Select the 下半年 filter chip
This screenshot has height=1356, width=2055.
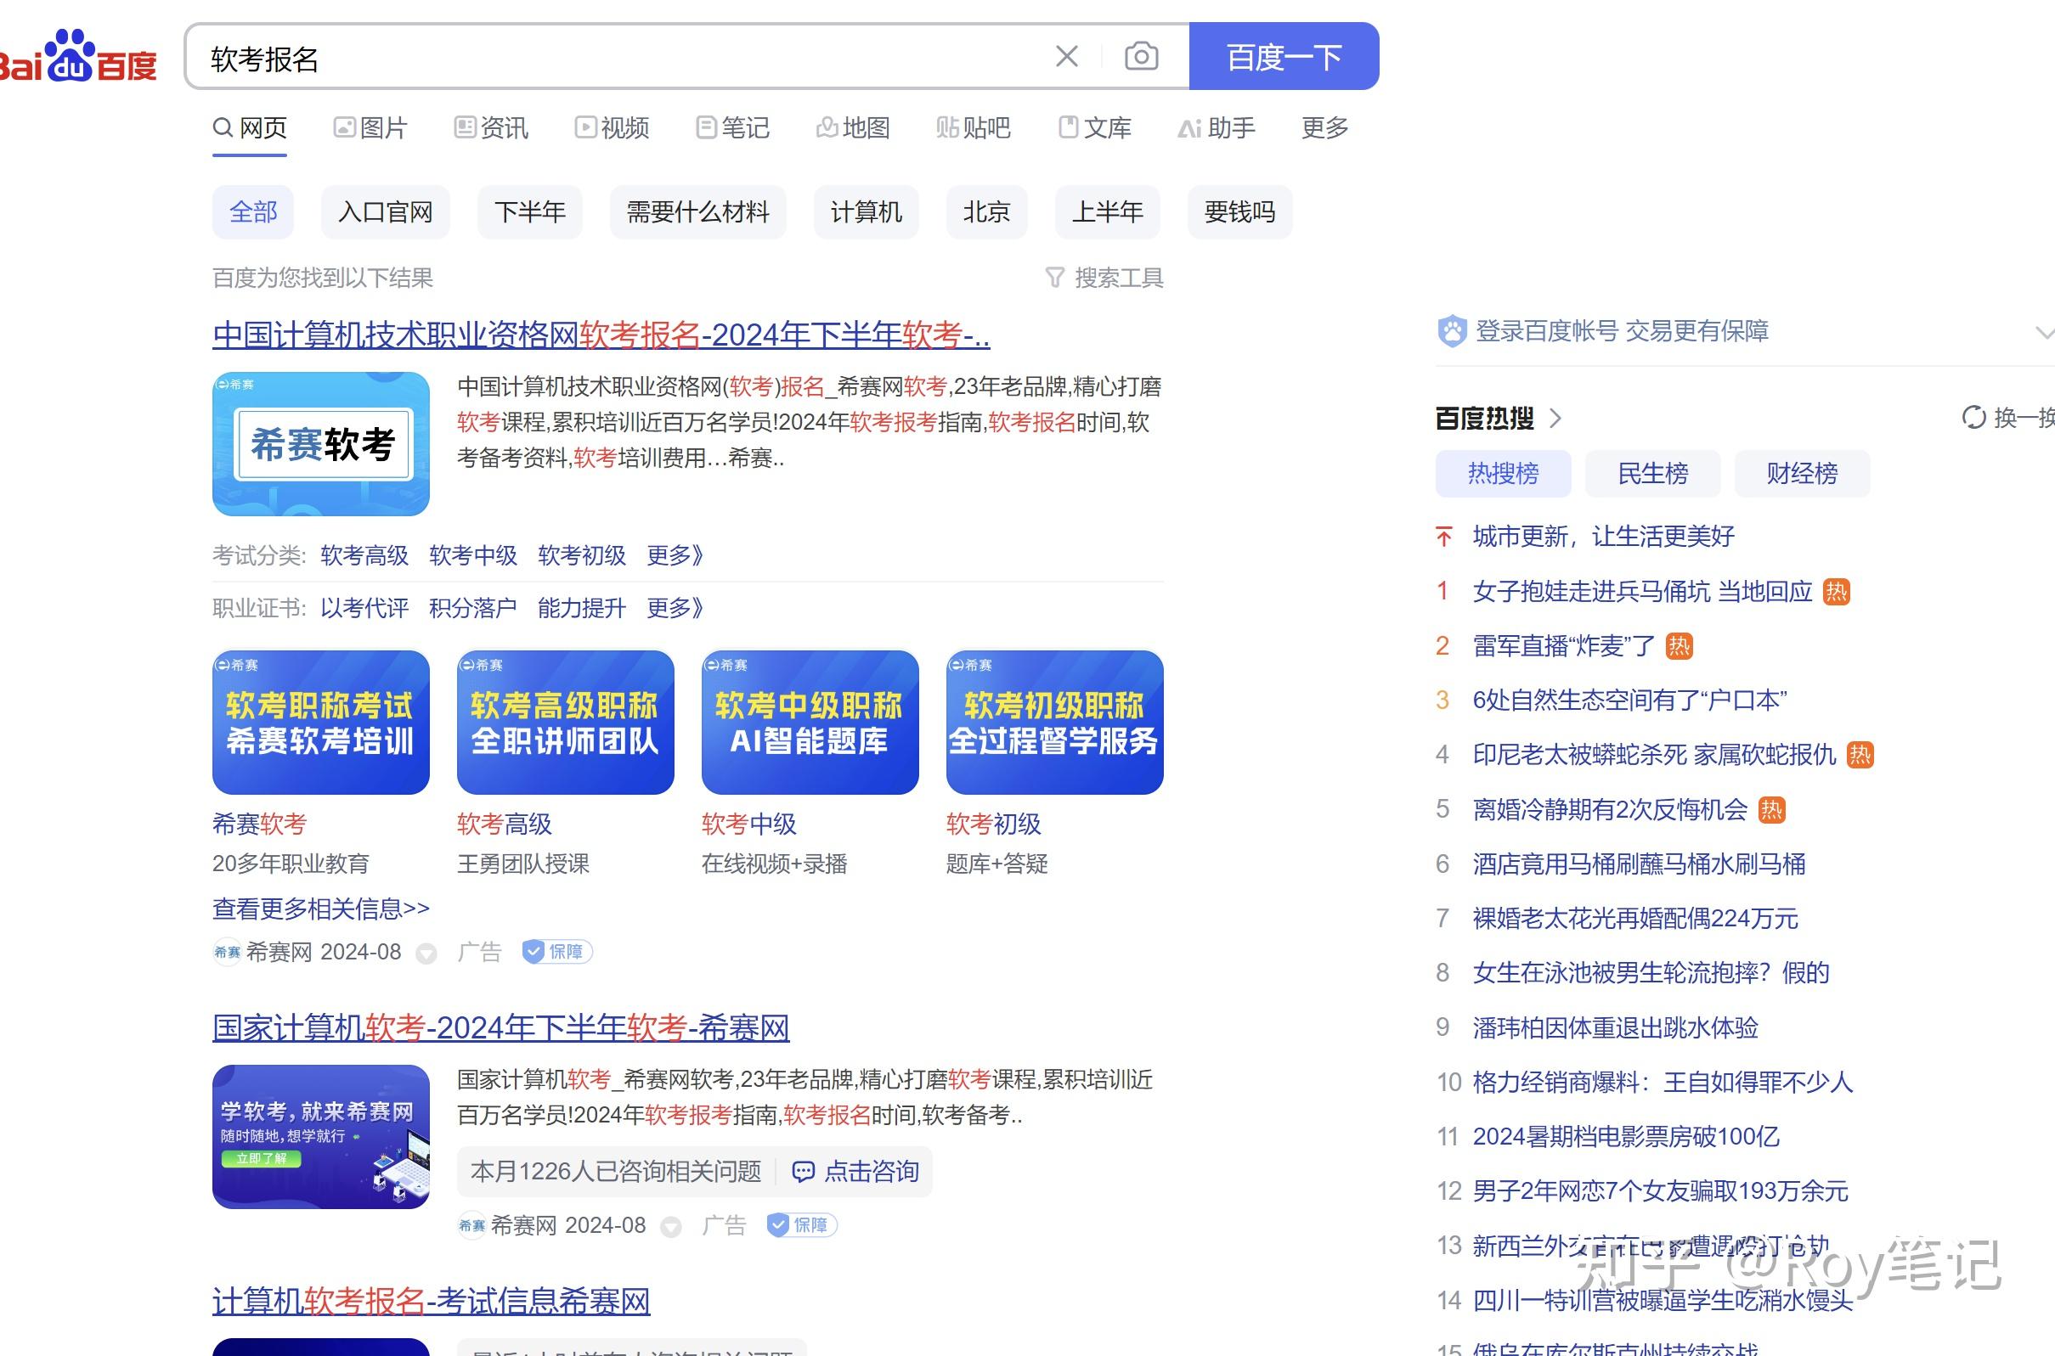529,212
